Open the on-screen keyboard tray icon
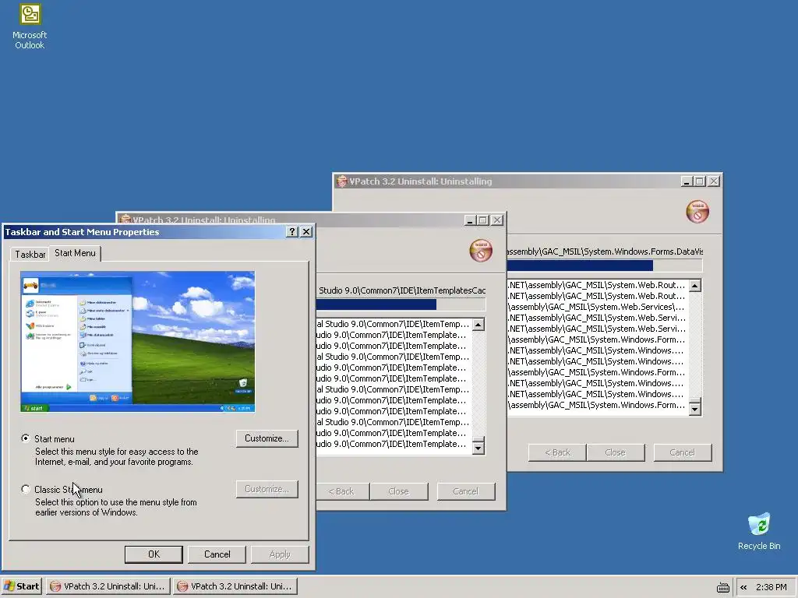Viewport: 798px width, 598px height. point(722,587)
